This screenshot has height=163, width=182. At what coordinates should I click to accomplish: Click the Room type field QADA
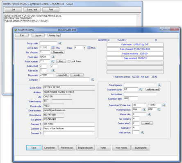point(45,57)
